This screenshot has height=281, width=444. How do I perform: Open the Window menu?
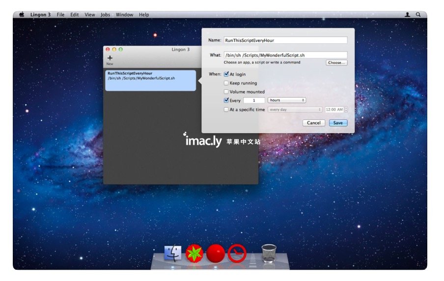click(x=124, y=15)
